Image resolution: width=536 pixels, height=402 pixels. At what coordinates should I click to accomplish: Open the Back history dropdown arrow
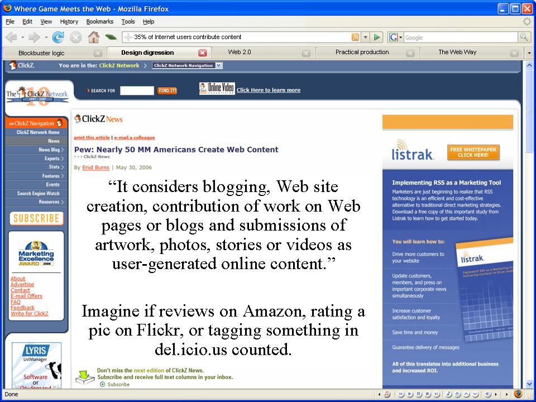[22, 37]
